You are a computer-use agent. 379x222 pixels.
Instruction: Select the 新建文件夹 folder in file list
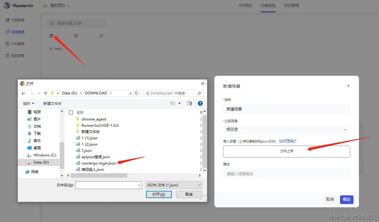[x=88, y=132]
